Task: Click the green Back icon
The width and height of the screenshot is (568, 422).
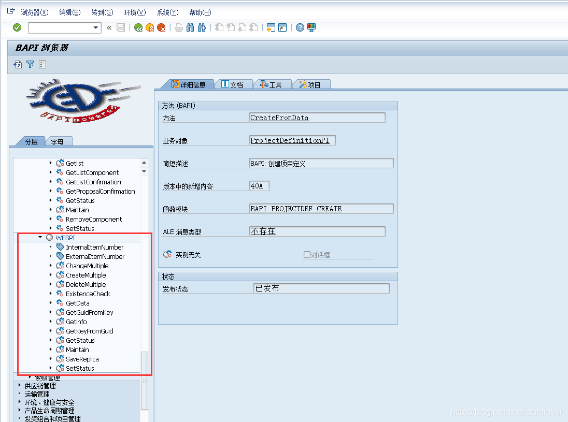Action: pyautogui.click(x=138, y=27)
